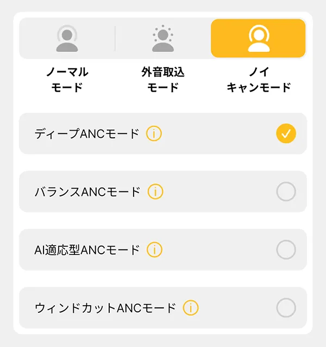Screen dimensions: 326x347
Task: Click the ディープANCモード text
Action: pos(87,134)
